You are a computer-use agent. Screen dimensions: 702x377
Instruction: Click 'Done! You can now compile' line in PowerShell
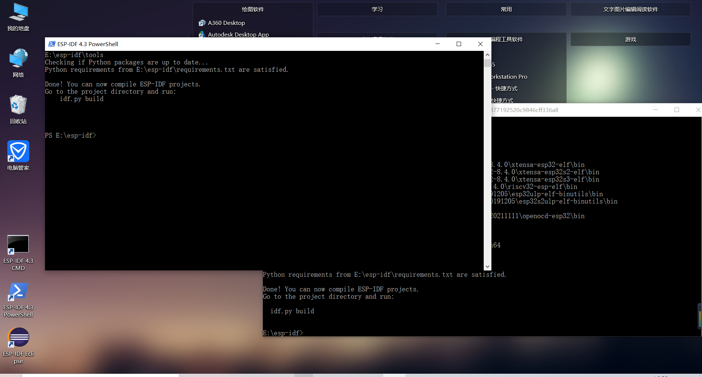123,84
